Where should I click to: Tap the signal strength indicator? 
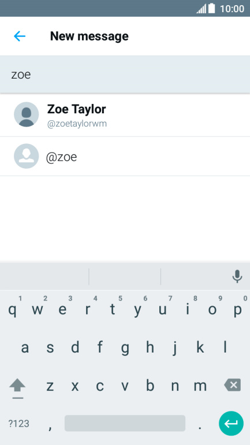[202, 9]
